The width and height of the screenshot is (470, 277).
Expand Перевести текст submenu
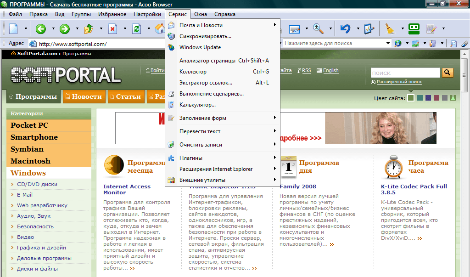pos(223,131)
